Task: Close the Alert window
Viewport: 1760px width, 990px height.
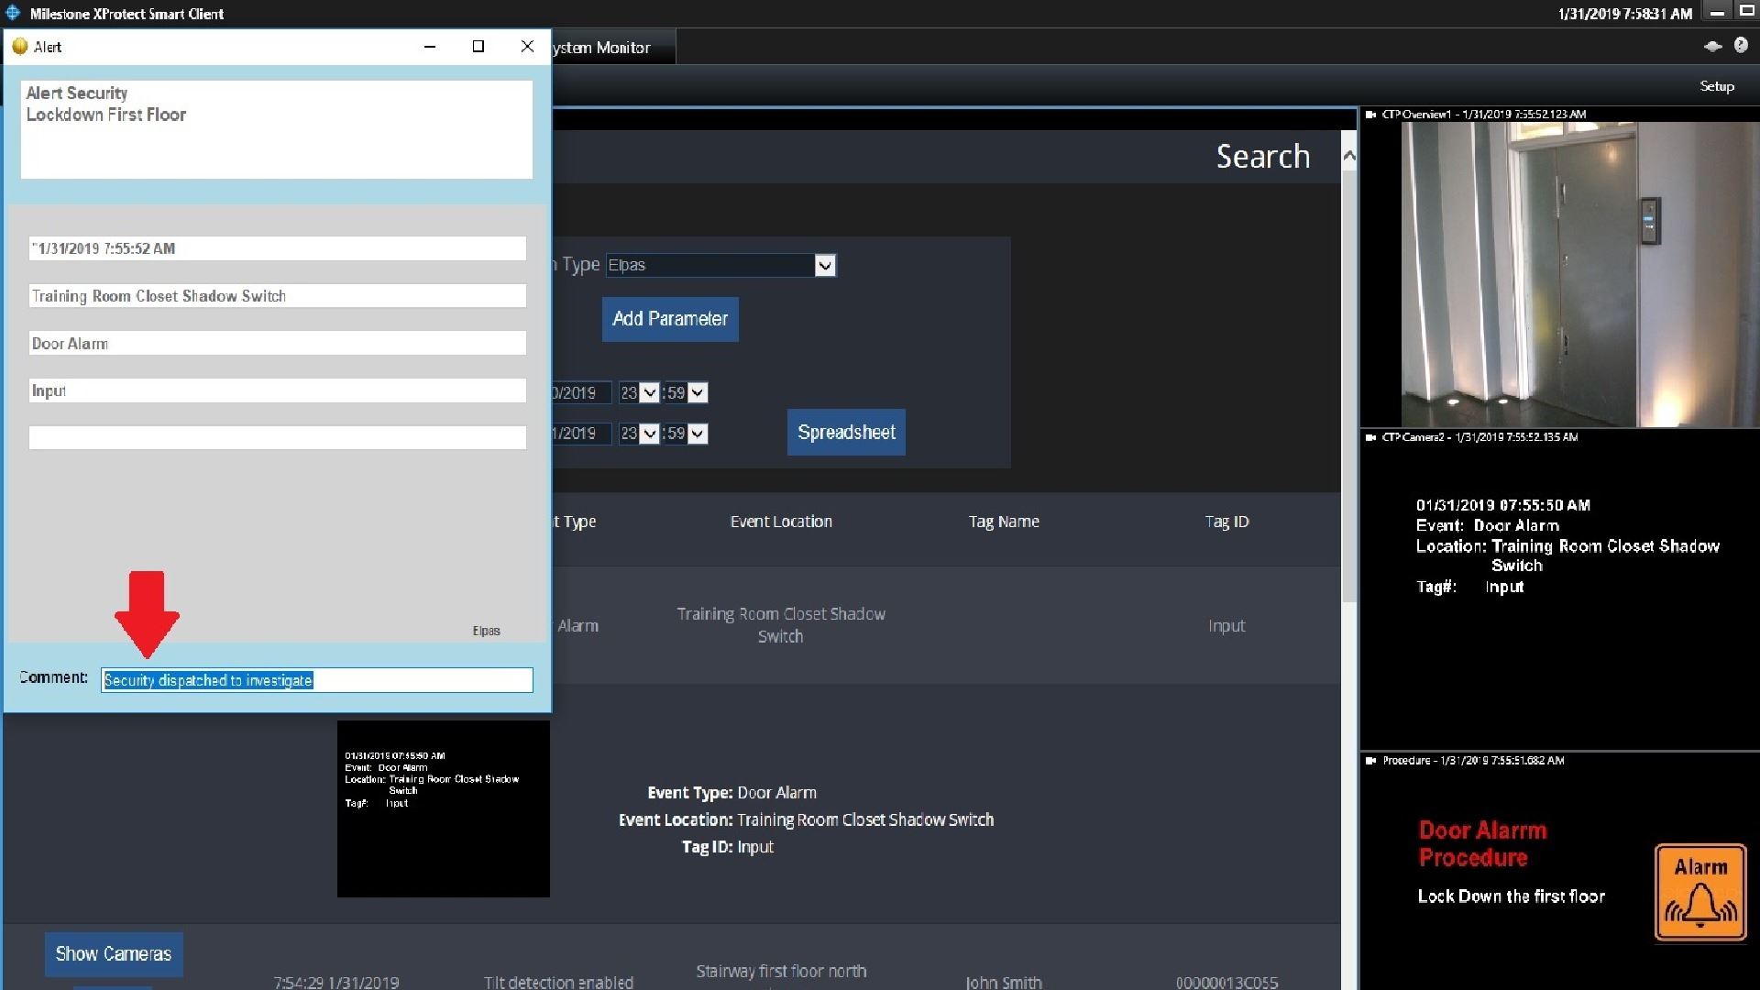Action: (527, 47)
